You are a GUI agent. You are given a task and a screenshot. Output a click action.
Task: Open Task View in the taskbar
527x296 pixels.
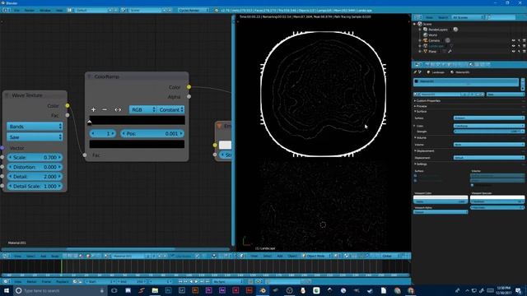pyautogui.click(x=114, y=290)
